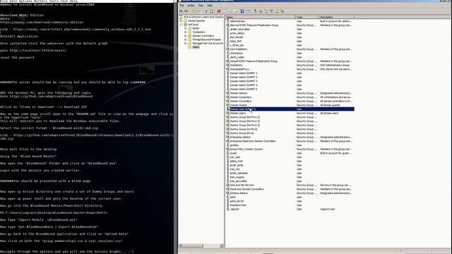Click the Back arrow in ADUC toolbar

tap(181, 11)
